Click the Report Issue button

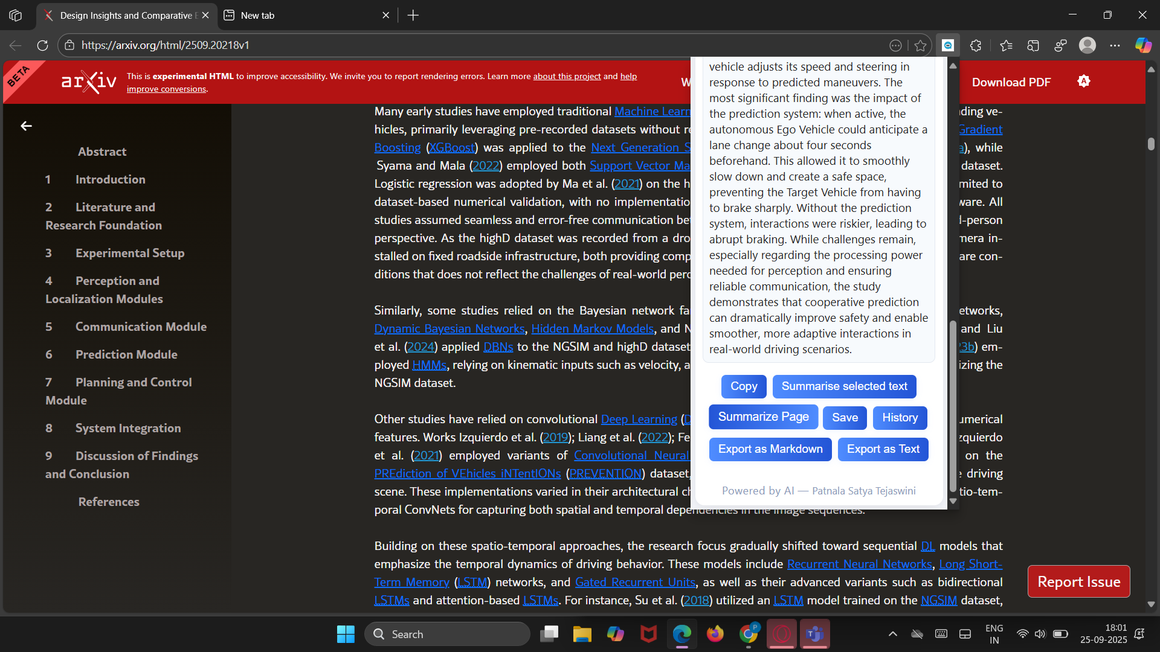pos(1078,581)
